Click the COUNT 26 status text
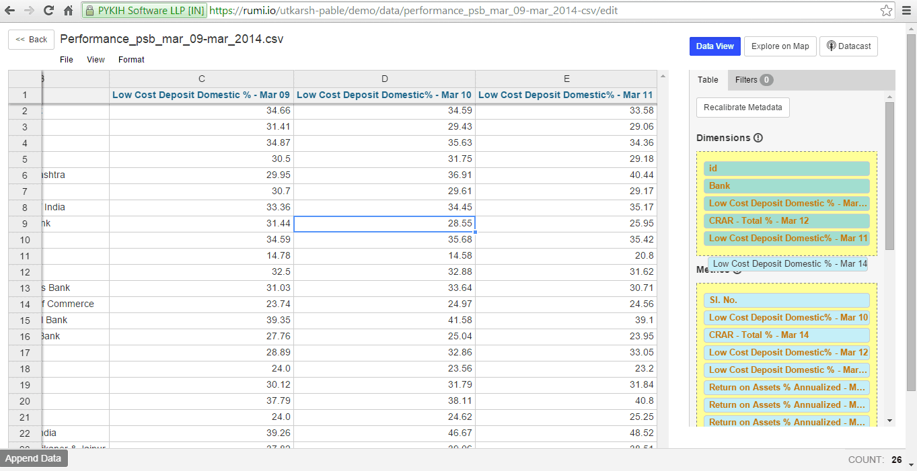The width and height of the screenshot is (917, 471). coord(875,460)
